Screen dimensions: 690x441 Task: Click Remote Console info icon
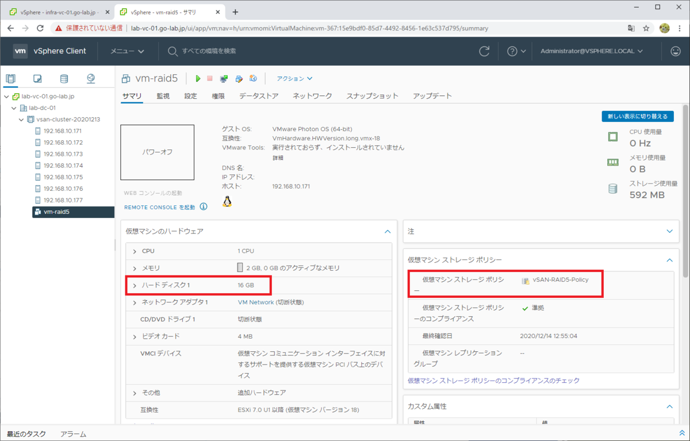tap(204, 207)
